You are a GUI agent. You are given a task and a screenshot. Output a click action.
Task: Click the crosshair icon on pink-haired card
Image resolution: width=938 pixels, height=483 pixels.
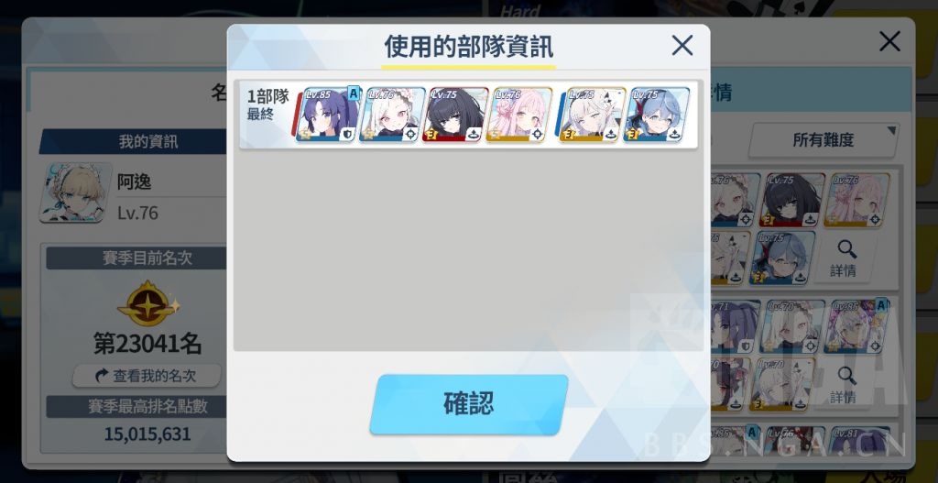[x=537, y=134]
